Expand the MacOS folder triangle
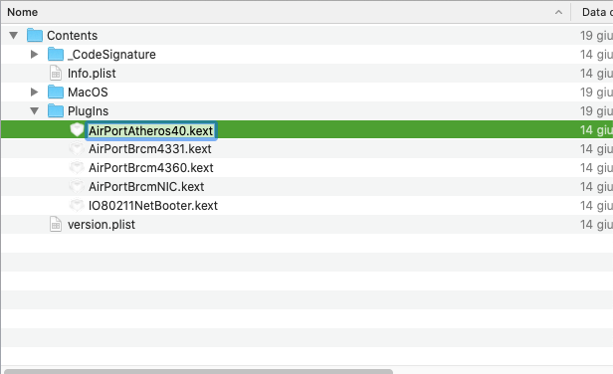 pos(35,93)
